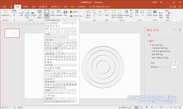Select the highlighted 막힌 원호 block arc shape
Image resolution: width=183 pixels, height=109 pixels.
(56, 48)
